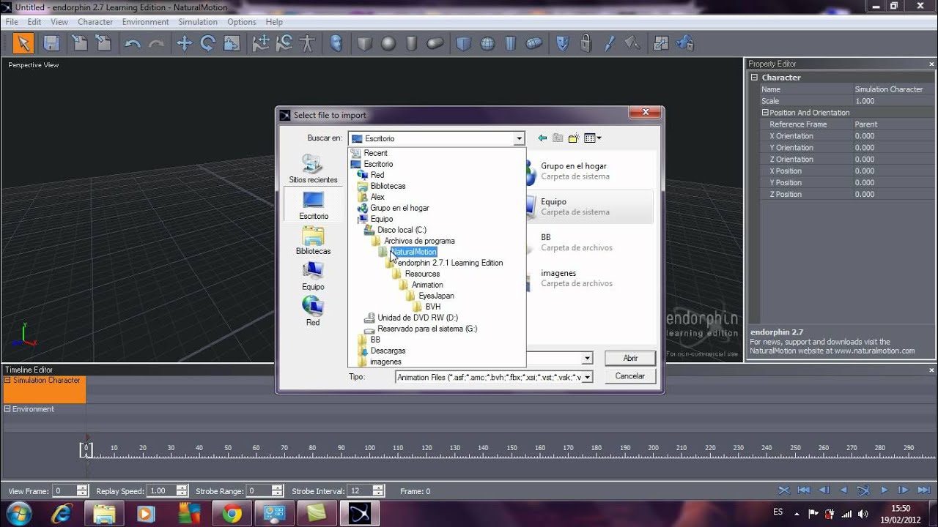Select the Move four-arrow tool
Viewport: 938px width, 527px height.
(184, 44)
